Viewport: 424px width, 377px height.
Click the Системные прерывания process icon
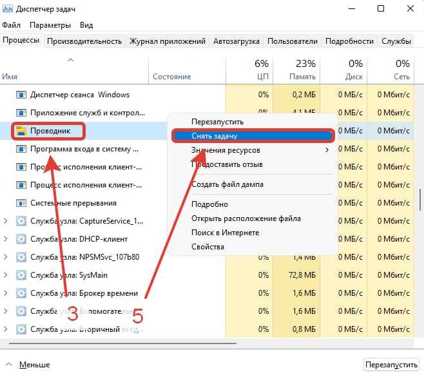tap(21, 203)
